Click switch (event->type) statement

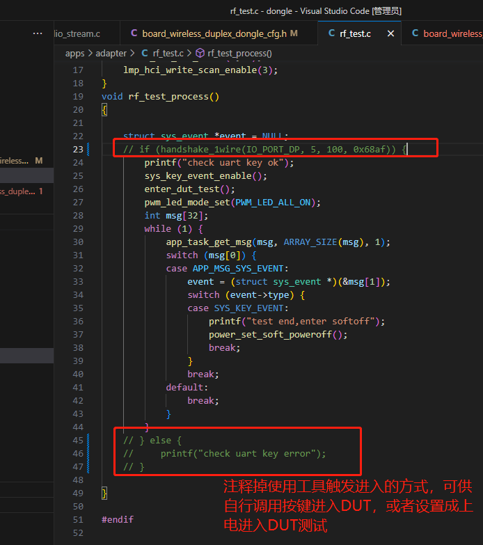246,294
